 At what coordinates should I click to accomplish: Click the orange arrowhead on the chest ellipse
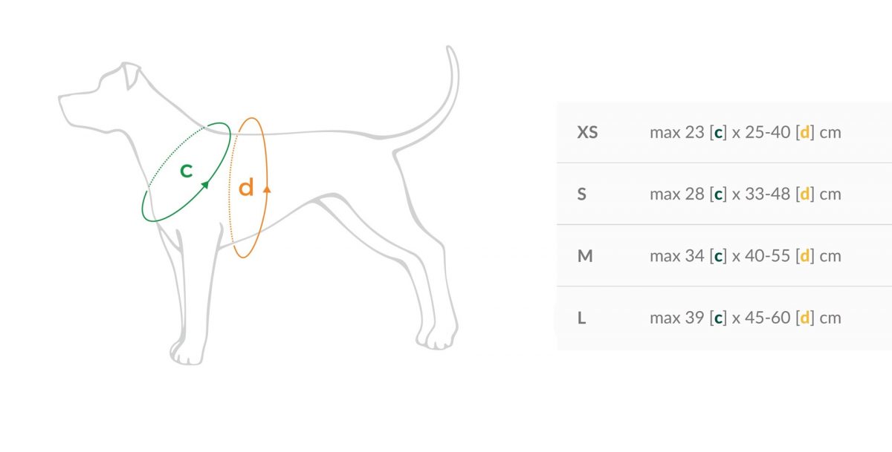[267, 189]
